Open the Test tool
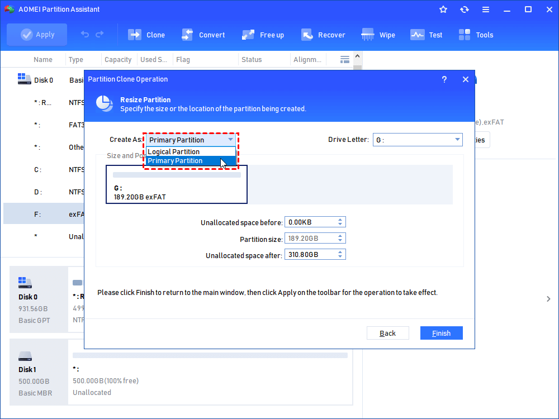Screen dimensions: 559x419 426,35
